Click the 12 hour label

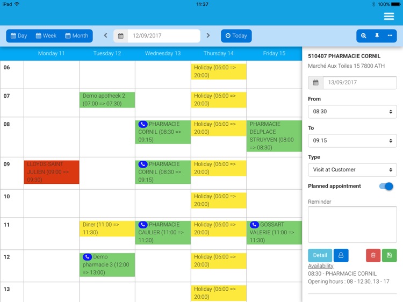[6, 257]
